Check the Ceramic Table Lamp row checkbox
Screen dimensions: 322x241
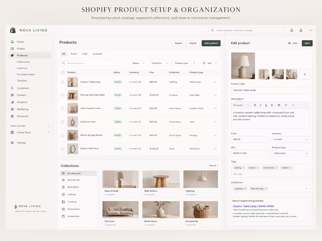click(x=63, y=82)
